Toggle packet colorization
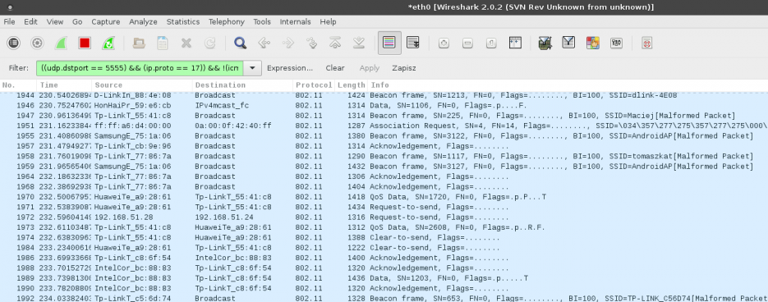 tap(389, 43)
